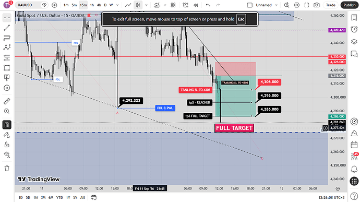
Task: Toggle lock all drawings
Action: pyautogui.click(x=7, y=145)
